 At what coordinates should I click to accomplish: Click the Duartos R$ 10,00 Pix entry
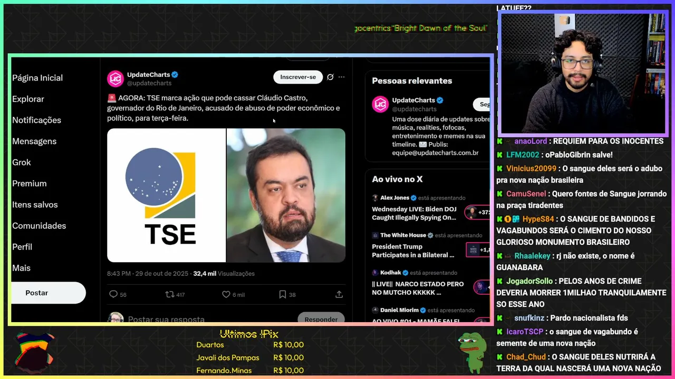[x=250, y=345]
